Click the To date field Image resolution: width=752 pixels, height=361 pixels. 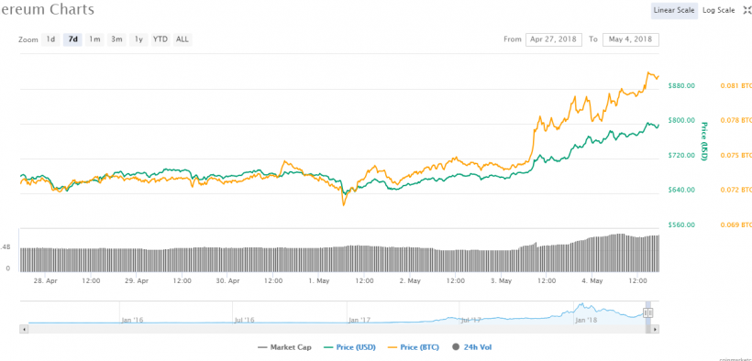click(x=631, y=39)
